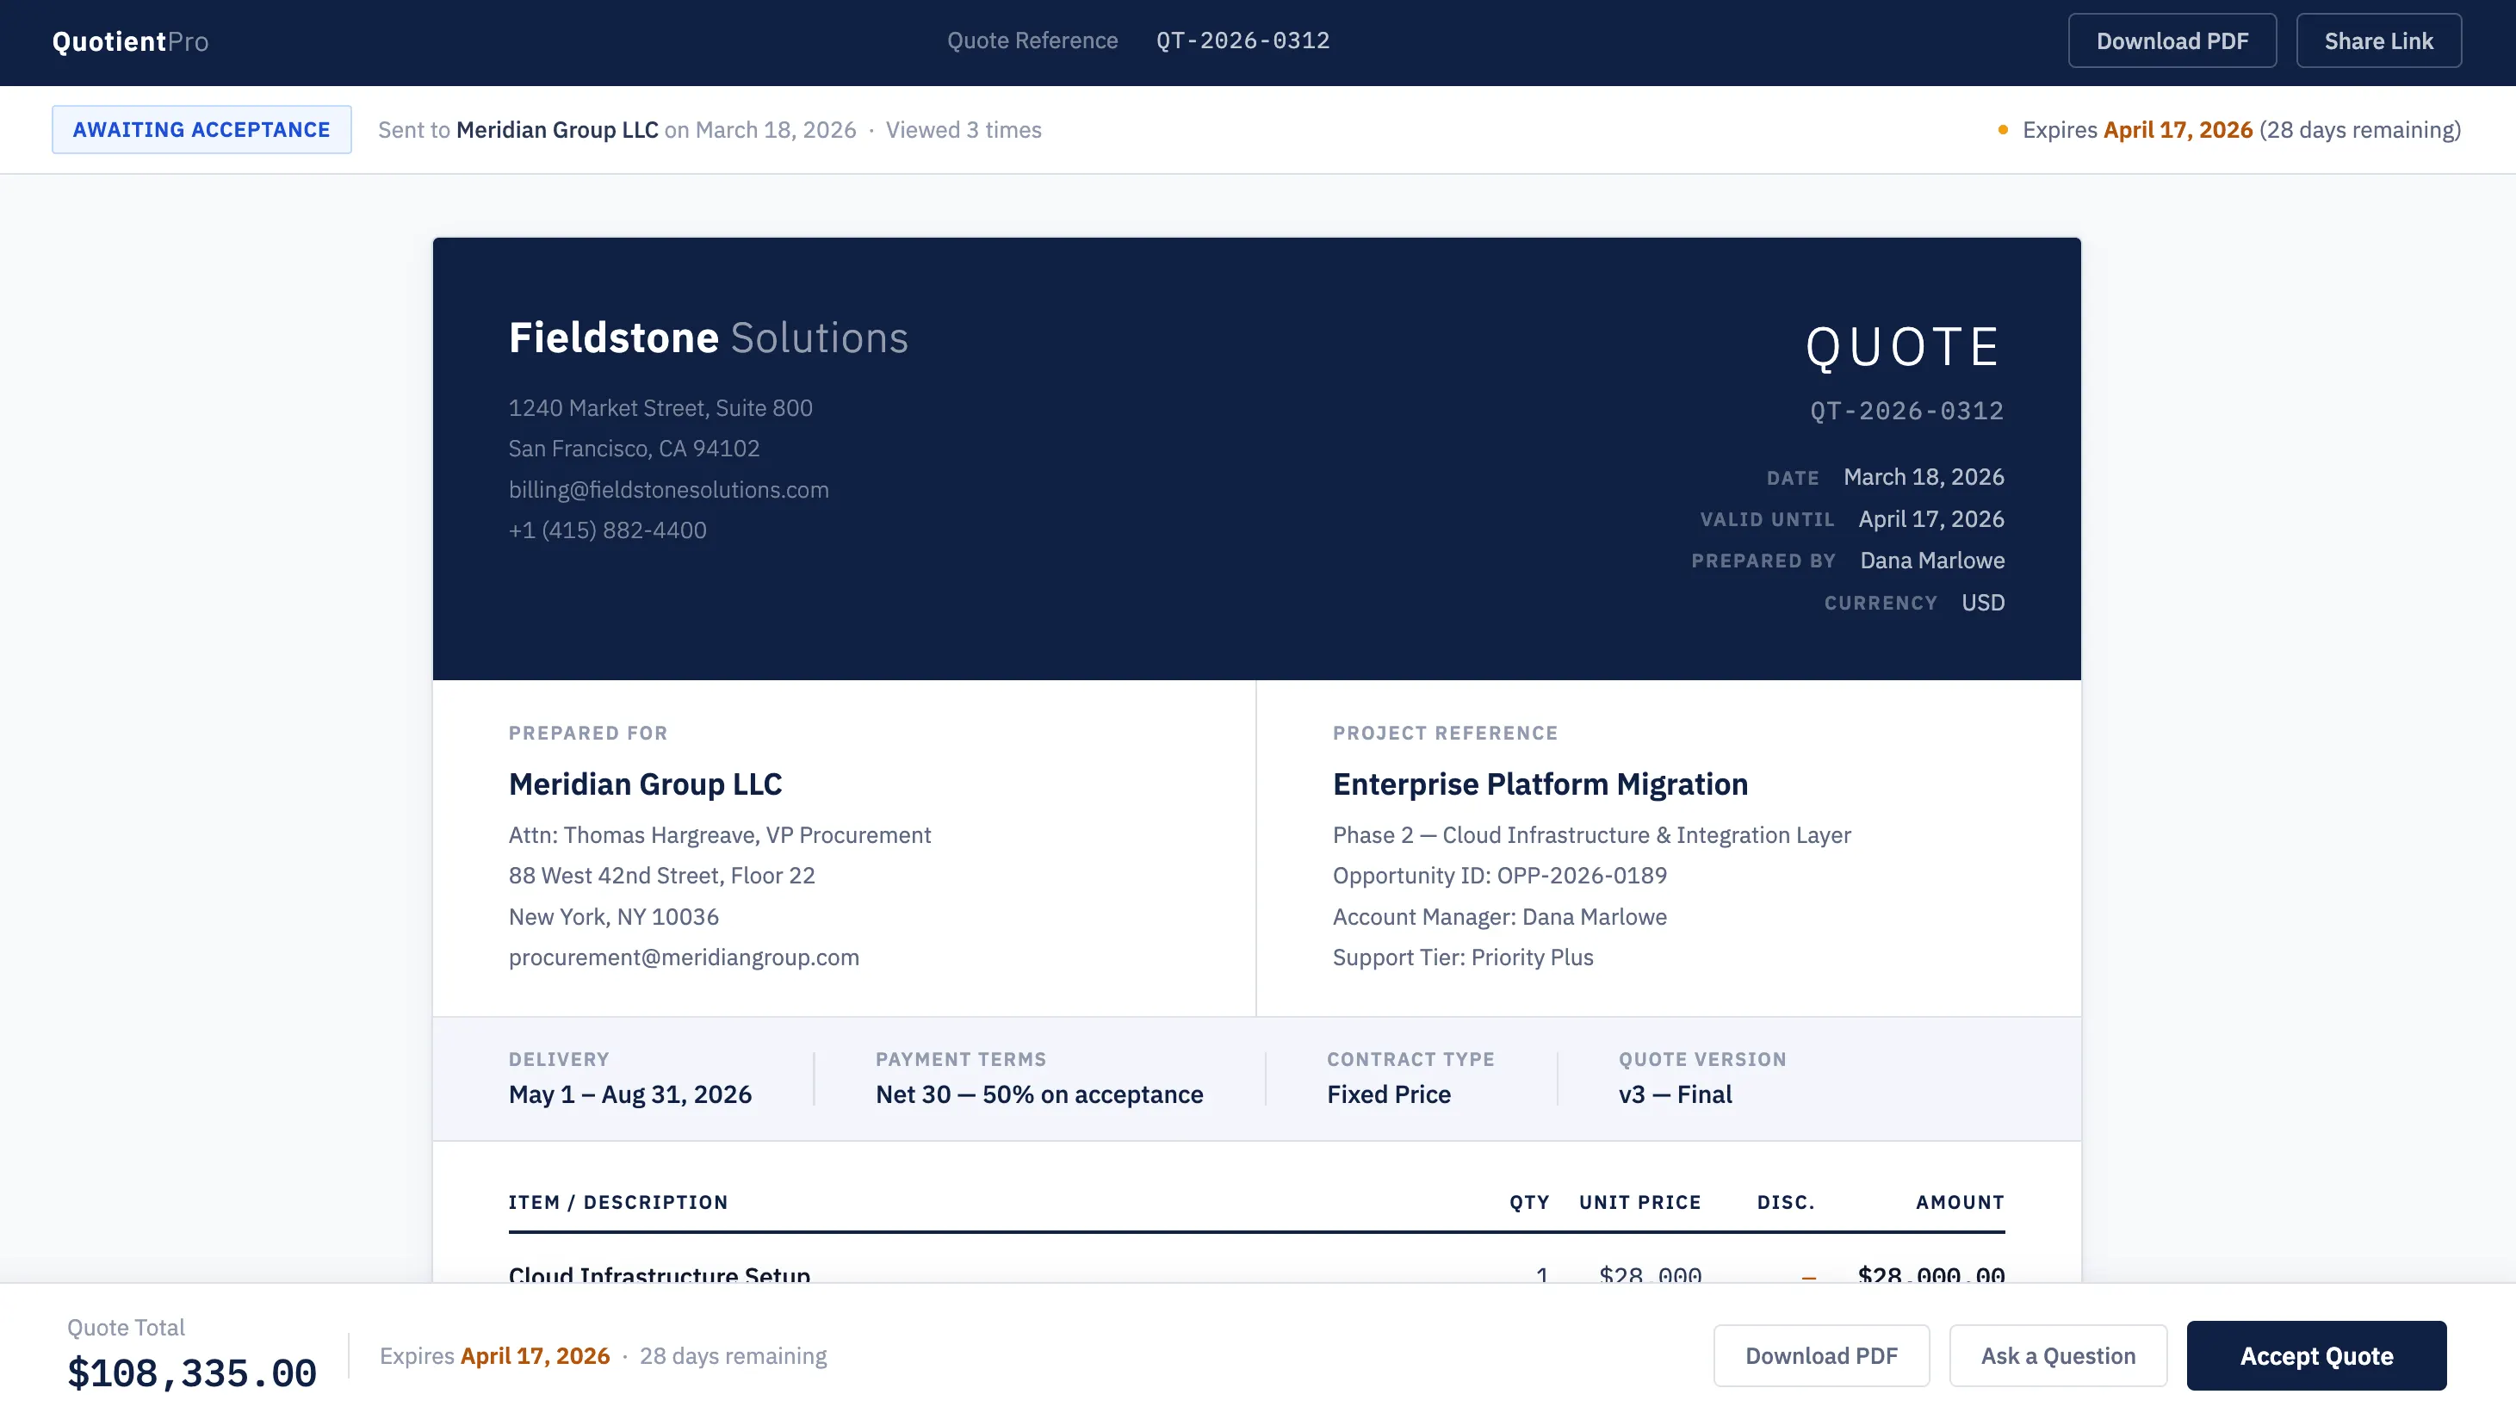The height and width of the screenshot is (1419, 2516).
Task: Click phone number +1 (415) 882-4400
Action: click(x=608, y=530)
